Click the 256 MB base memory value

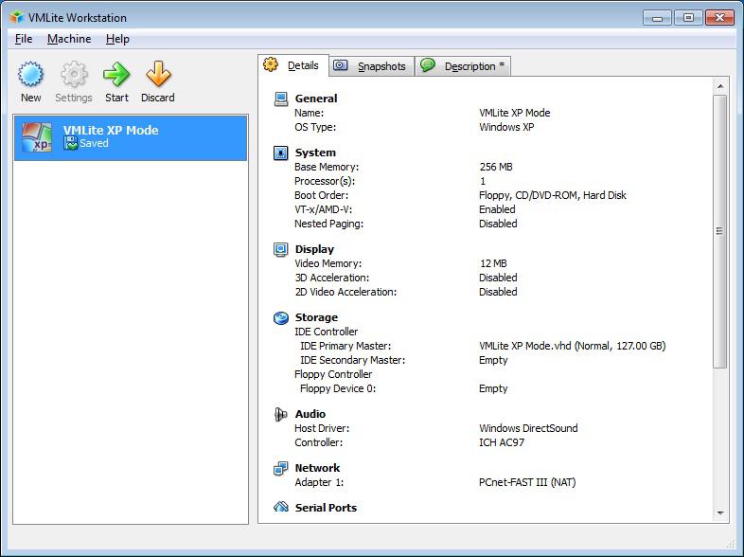[x=496, y=167]
